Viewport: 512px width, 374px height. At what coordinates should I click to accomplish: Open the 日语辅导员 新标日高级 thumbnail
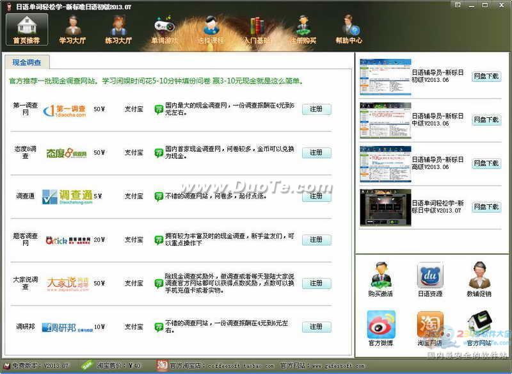(385, 164)
